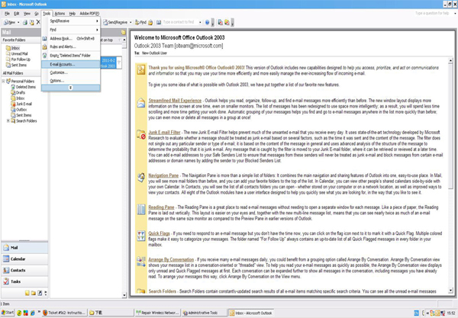This screenshot has height=318, width=458.
Task: Click the Address Book toolbar icon
Action: [x=159, y=22]
